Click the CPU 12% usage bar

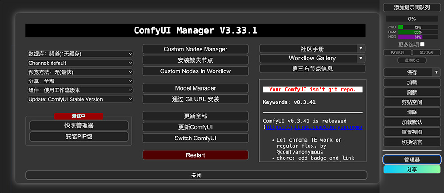tap(418, 27)
